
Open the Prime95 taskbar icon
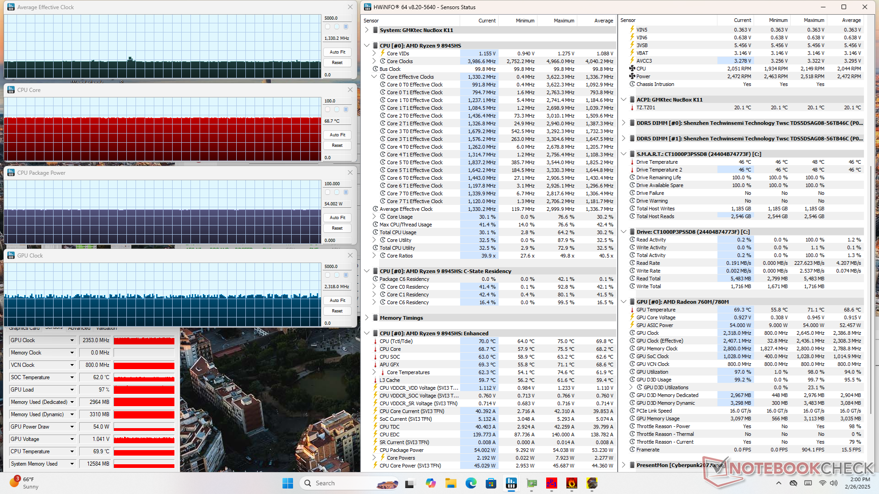tap(551, 483)
